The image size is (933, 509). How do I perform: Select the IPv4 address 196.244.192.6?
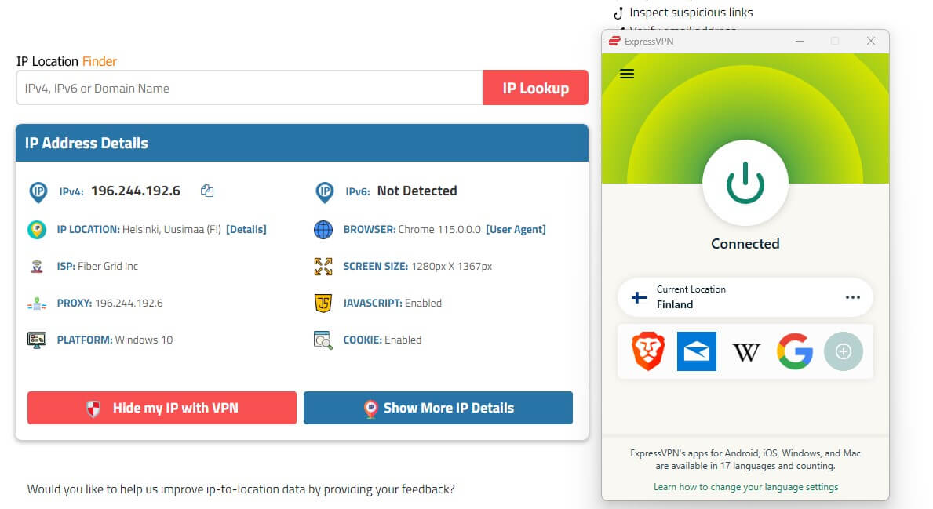coord(136,191)
